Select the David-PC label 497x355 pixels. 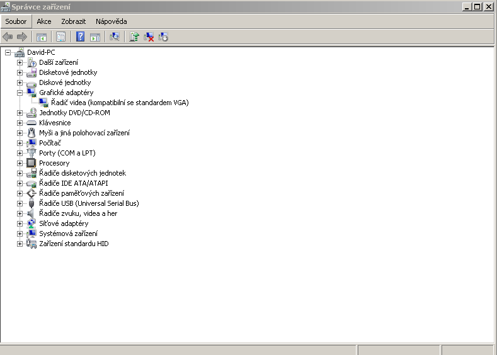coord(41,52)
